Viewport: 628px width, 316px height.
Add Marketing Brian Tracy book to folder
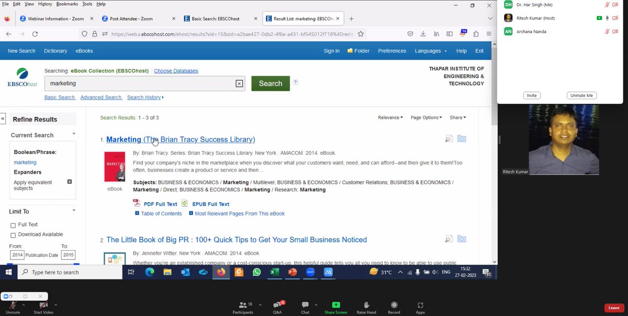click(462, 139)
